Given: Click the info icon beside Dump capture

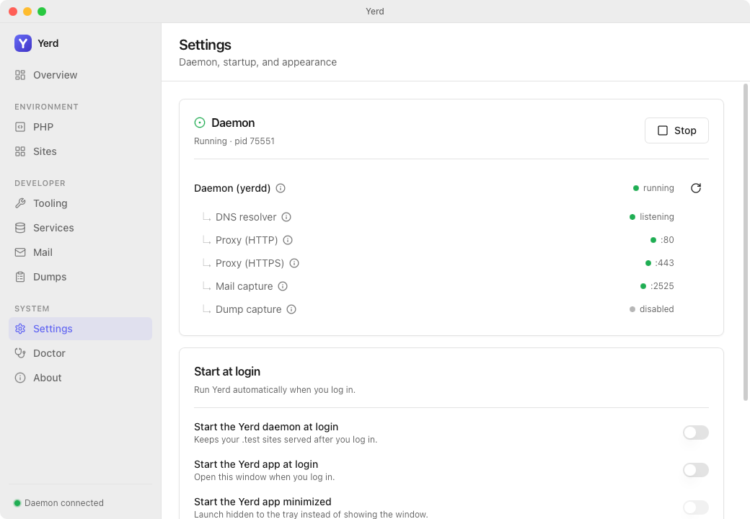Looking at the screenshot, I should tap(291, 309).
